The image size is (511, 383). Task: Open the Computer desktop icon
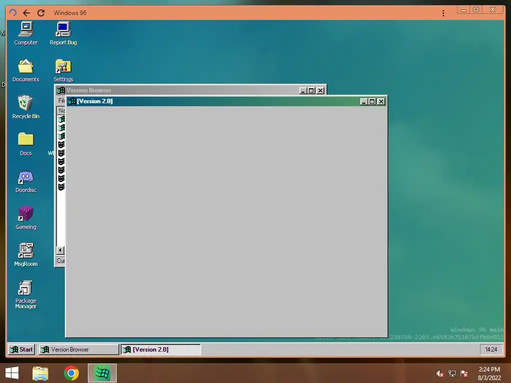pyautogui.click(x=26, y=33)
